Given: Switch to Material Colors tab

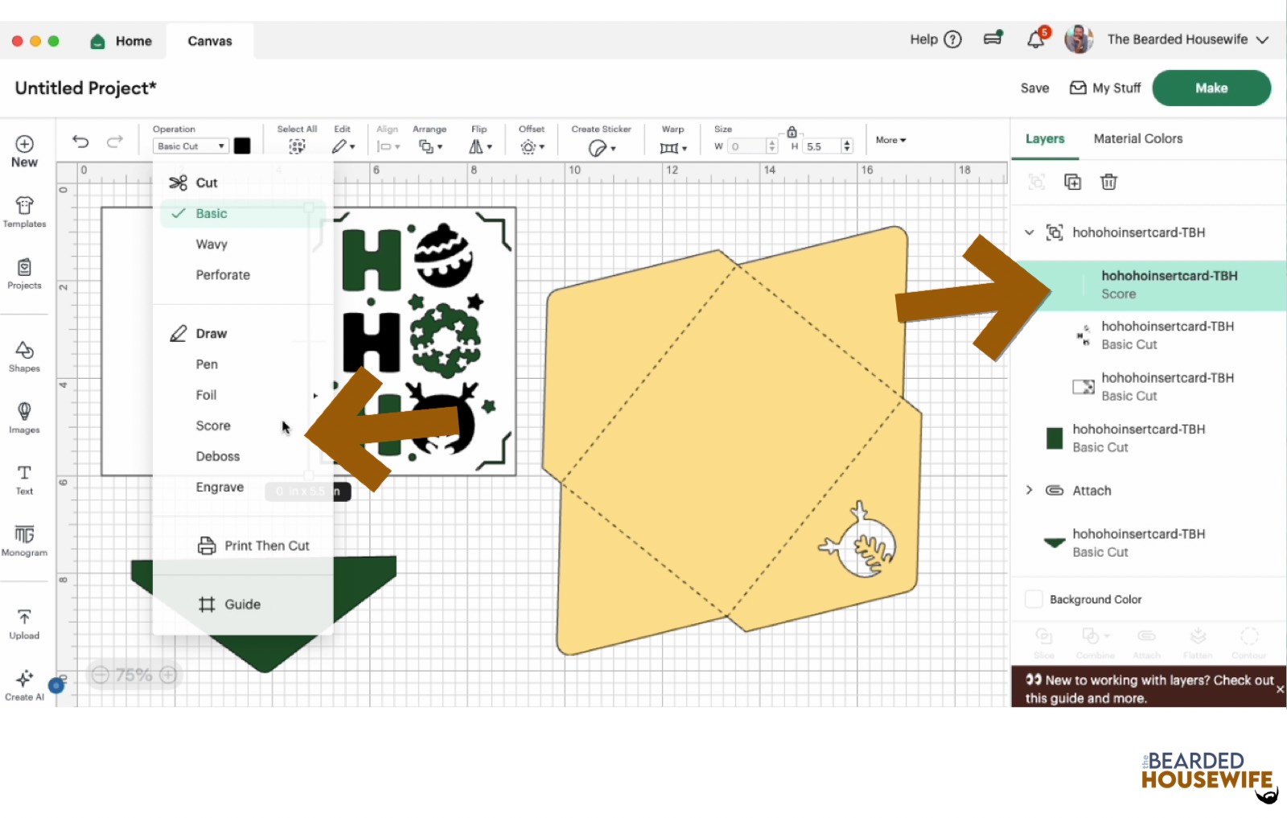Looking at the screenshot, I should tap(1137, 138).
